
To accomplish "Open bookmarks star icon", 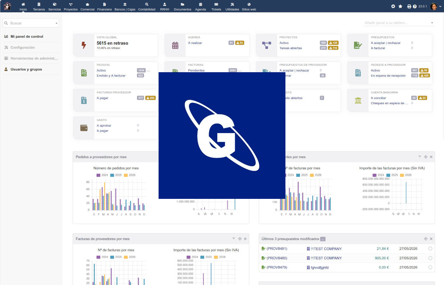I will 401,6.
